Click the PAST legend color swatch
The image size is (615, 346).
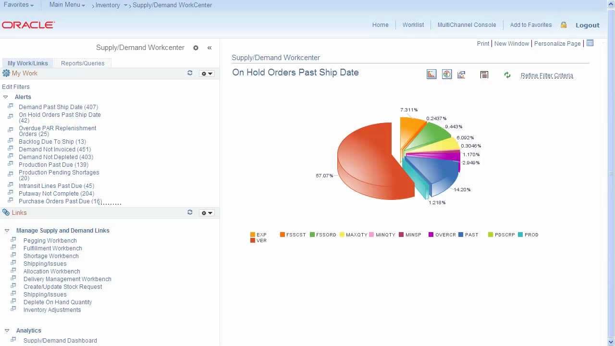click(x=461, y=235)
